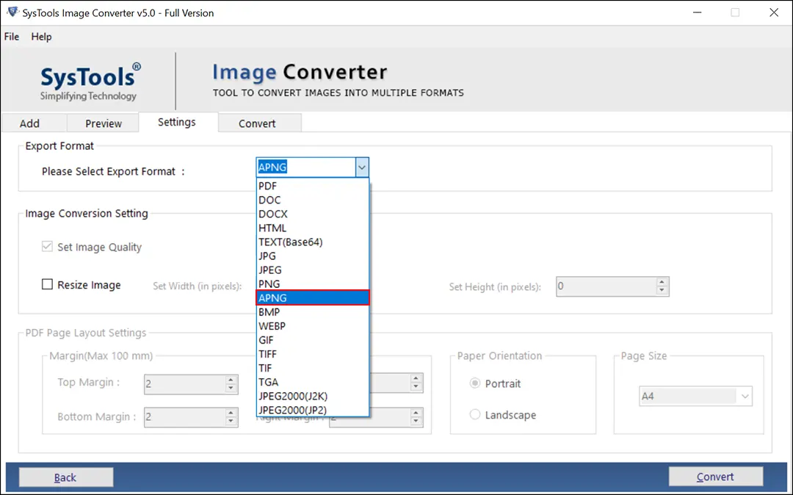Close the Image Converter window

tap(774, 12)
